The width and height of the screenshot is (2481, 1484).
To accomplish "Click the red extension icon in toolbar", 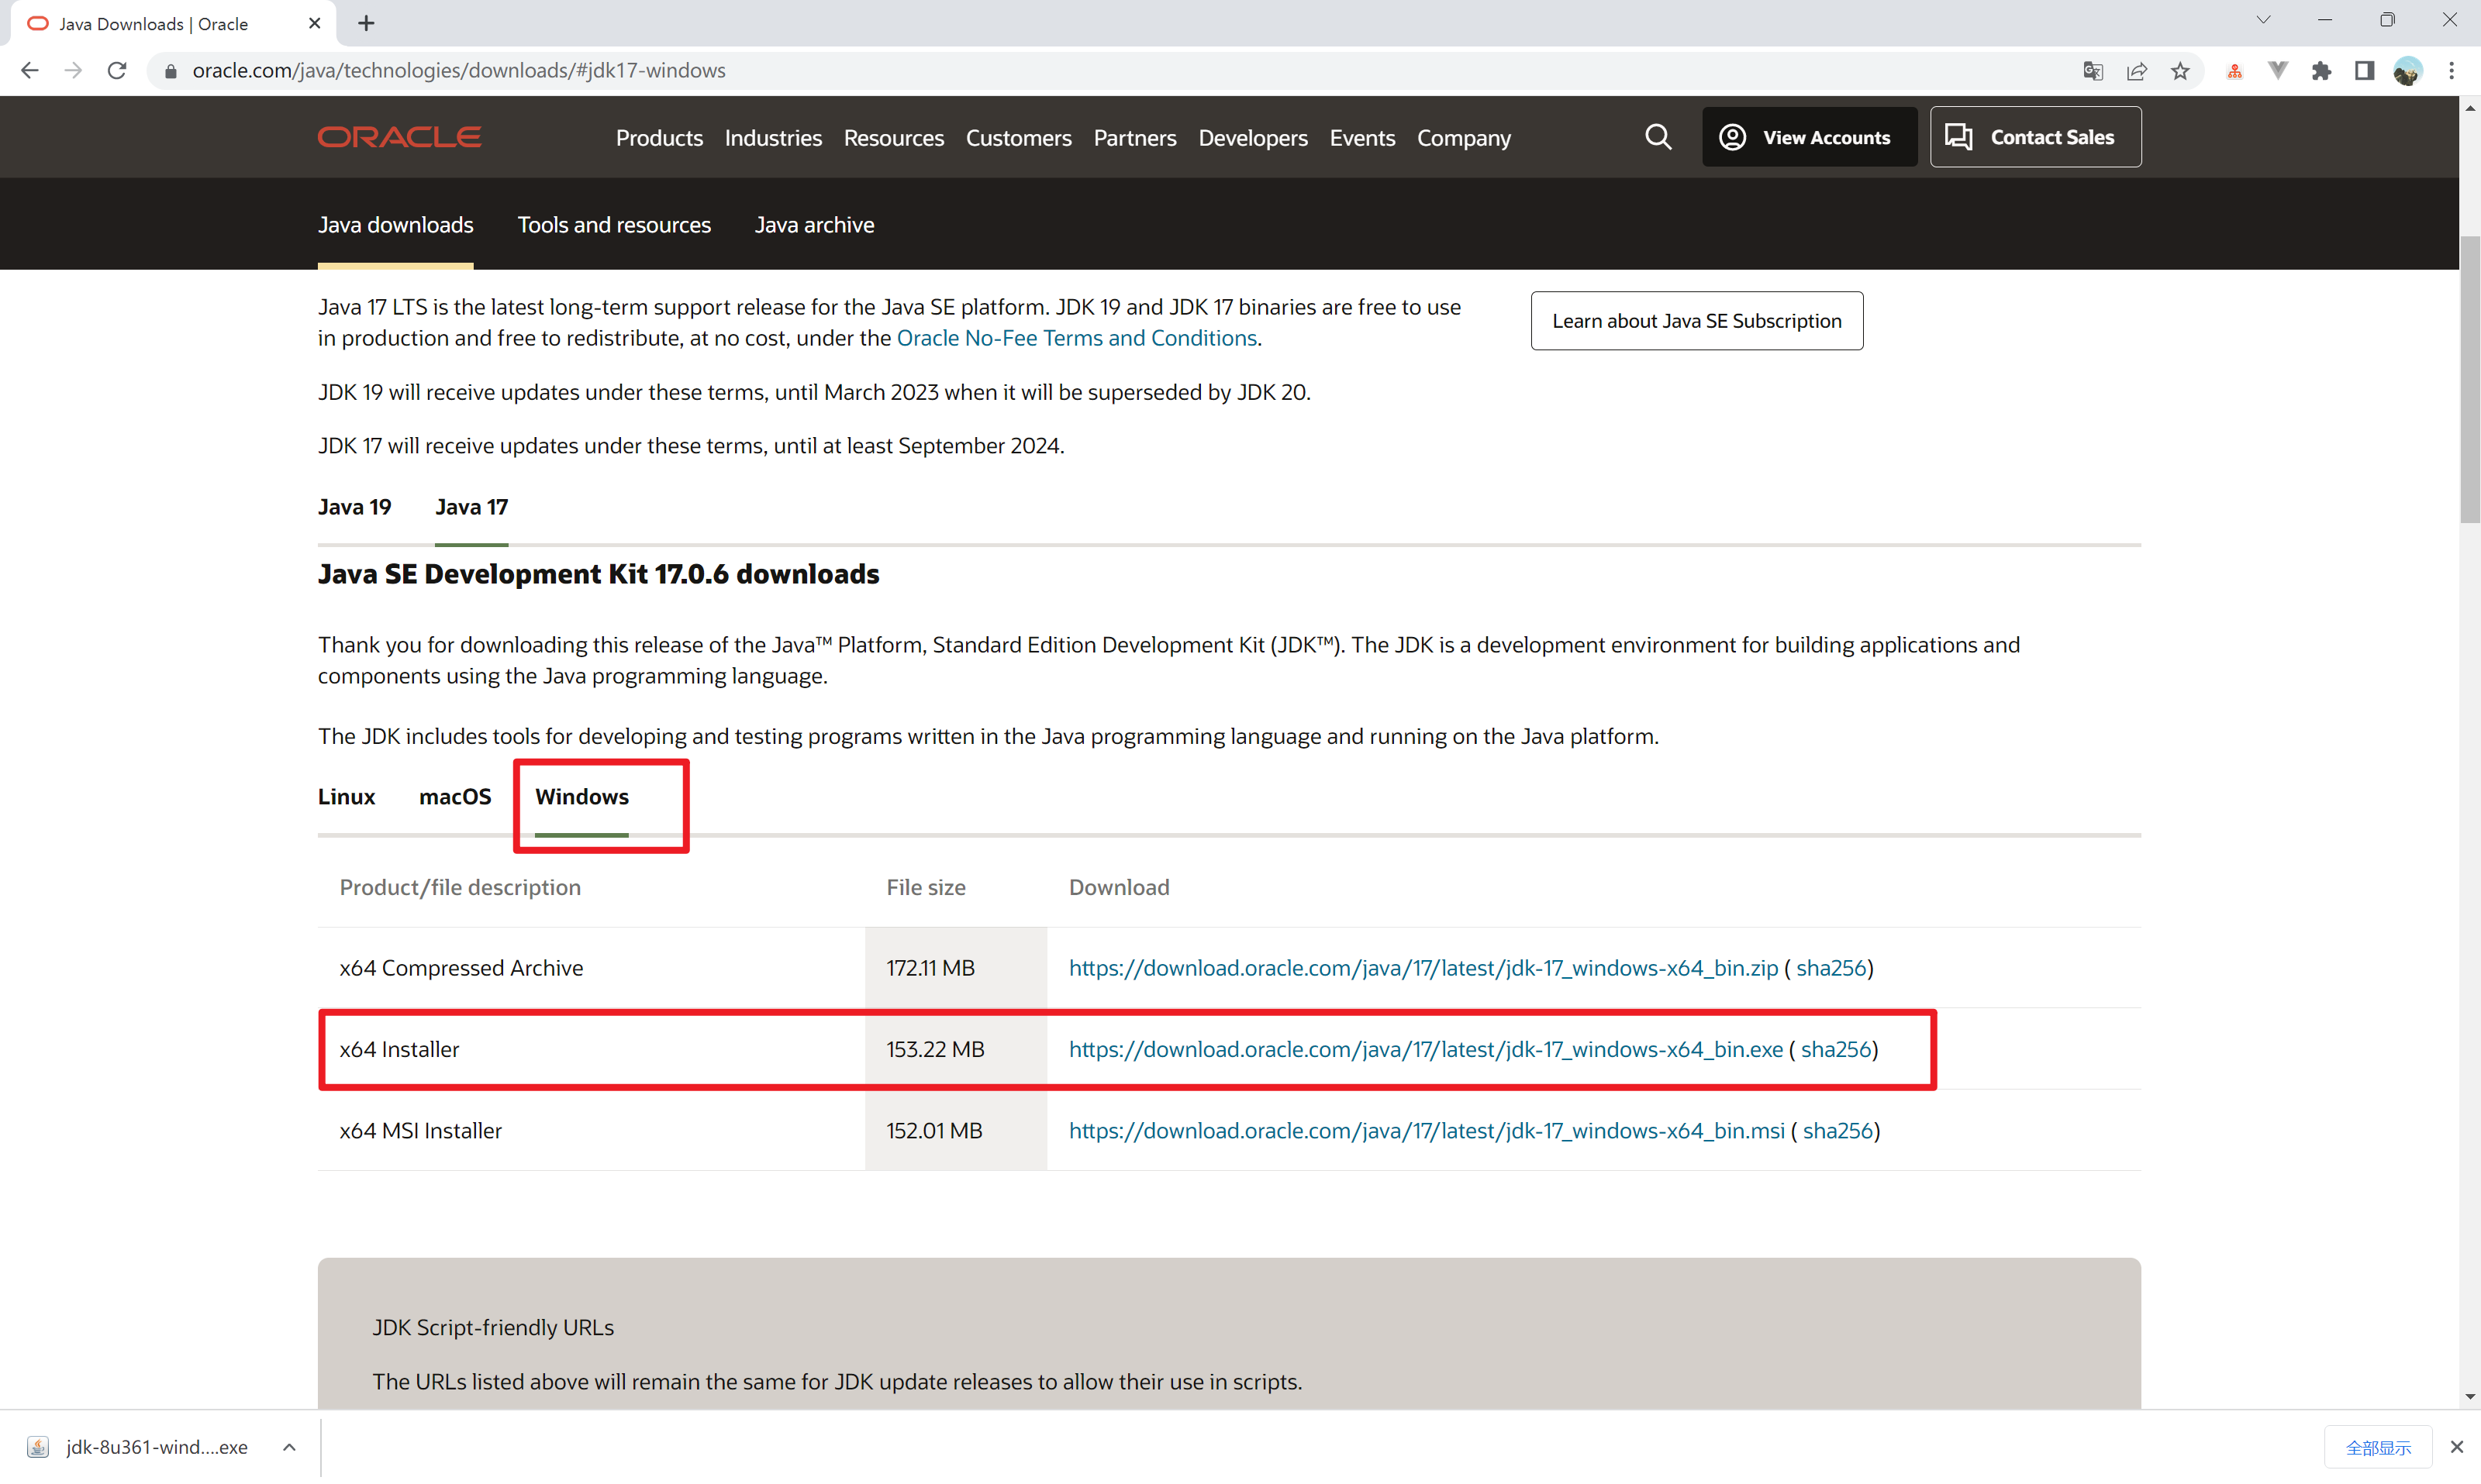I will 2235,71.
